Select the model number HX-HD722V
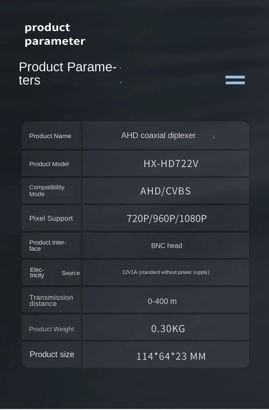Viewport: 269px width, 410px height. (x=171, y=164)
